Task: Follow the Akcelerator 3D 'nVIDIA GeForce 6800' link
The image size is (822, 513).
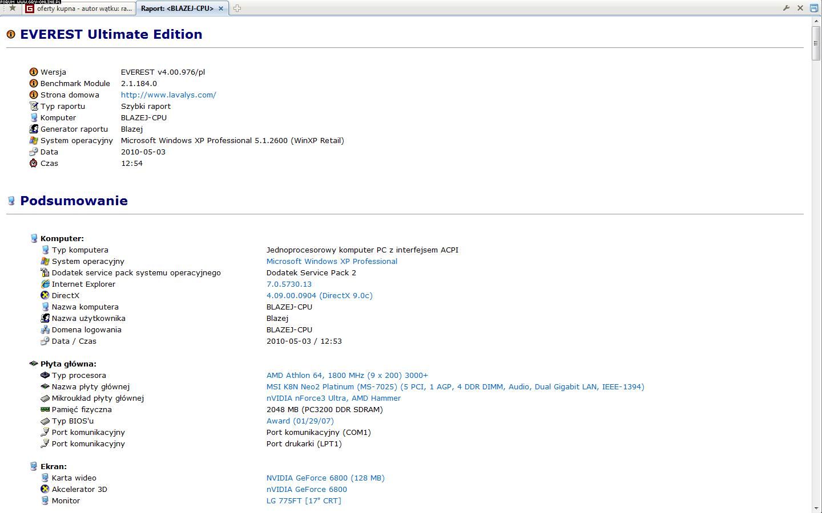Action: tap(307, 489)
